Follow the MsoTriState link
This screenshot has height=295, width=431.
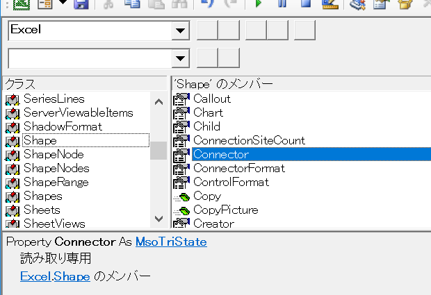[x=171, y=242]
